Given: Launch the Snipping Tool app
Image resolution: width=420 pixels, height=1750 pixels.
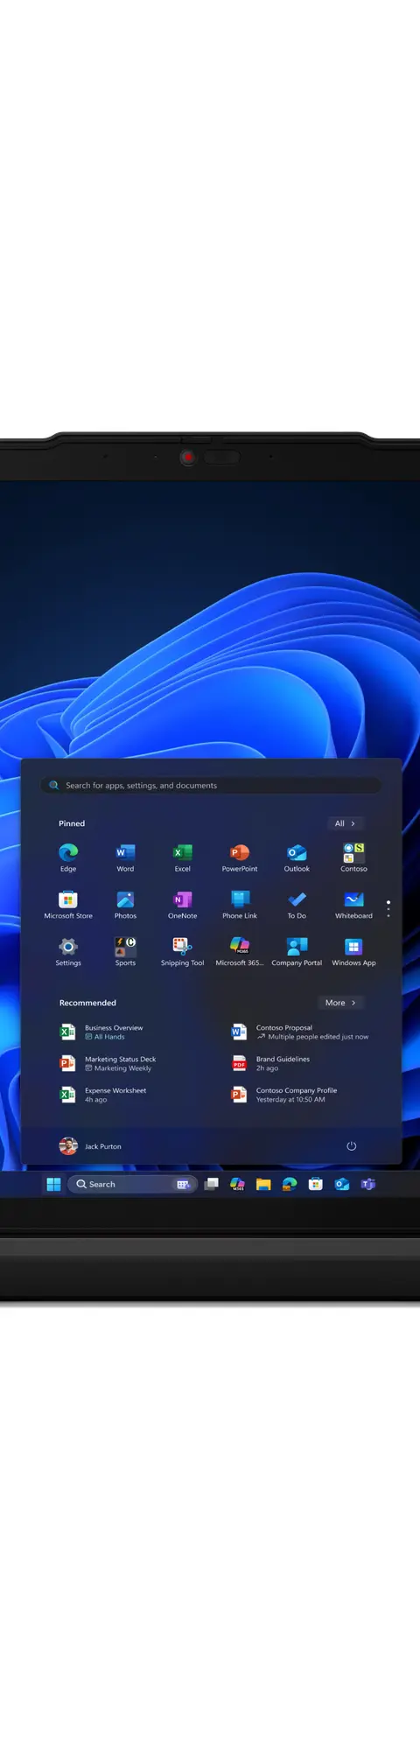Looking at the screenshot, I should point(182,951).
